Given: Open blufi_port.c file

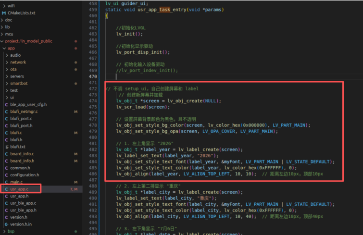Looking at the screenshot, I should point(21,119).
